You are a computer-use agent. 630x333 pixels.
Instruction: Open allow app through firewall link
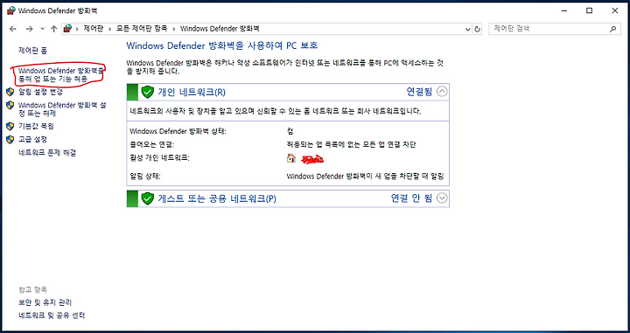[x=60, y=75]
